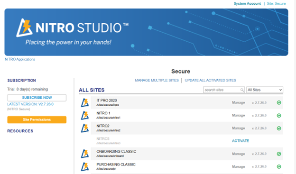Open the NITRO Applications breadcrumb link
This screenshot has height=174, width=296.
tap(20, 59)
